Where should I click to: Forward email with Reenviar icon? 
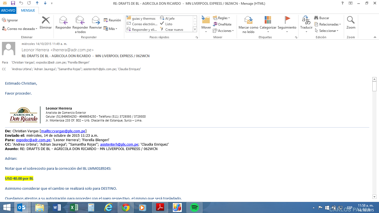[x=96, y=21]
